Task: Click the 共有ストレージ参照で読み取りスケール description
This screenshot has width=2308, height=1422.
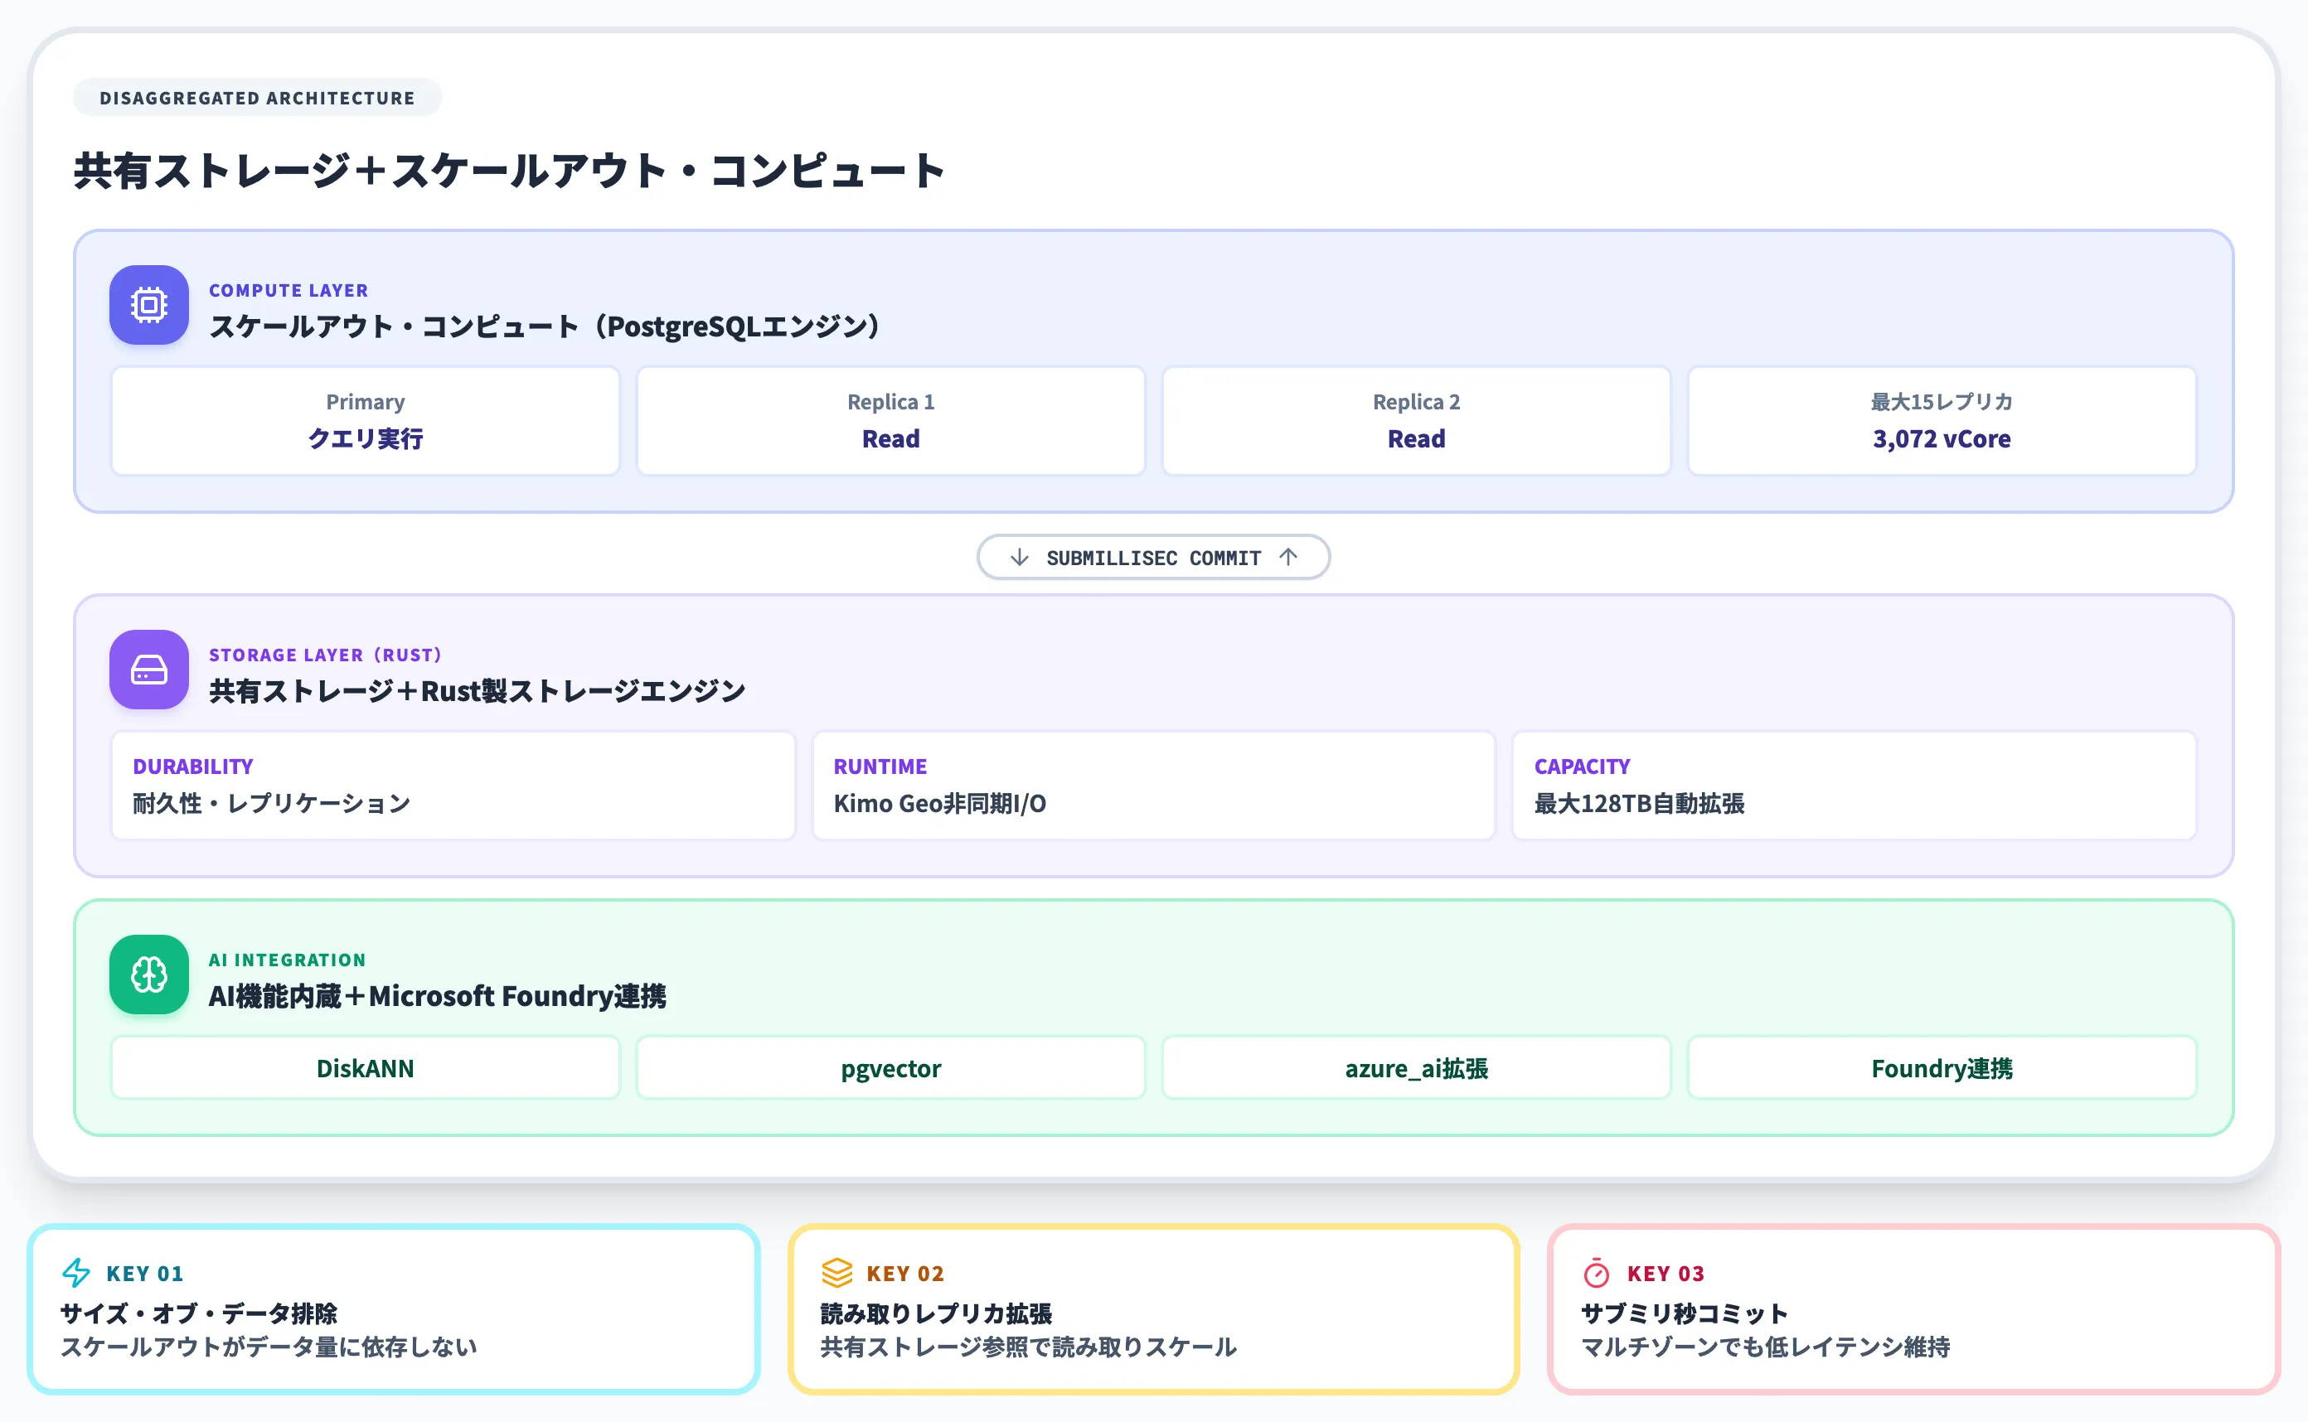Action: pyautogui.click(x=1028, y=1347)
